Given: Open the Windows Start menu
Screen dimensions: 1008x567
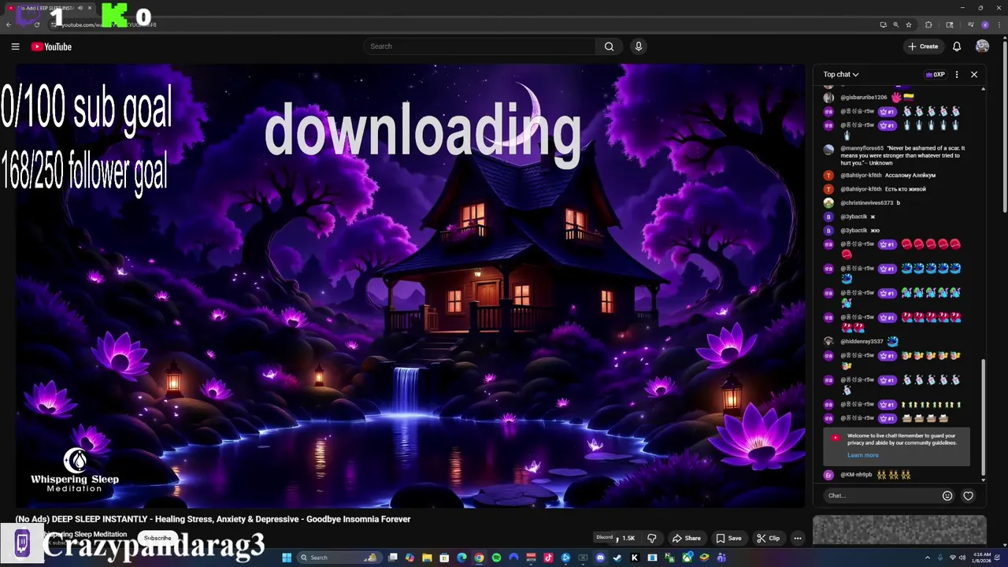Looking at the screenshot, I should [x=287, y=558].
